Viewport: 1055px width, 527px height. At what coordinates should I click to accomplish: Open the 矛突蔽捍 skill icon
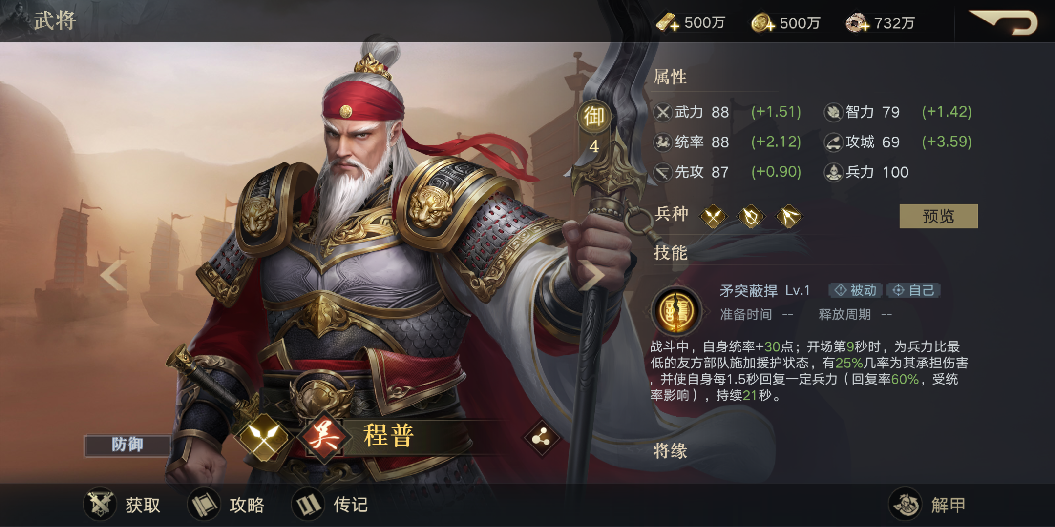(x=677, y=310)
